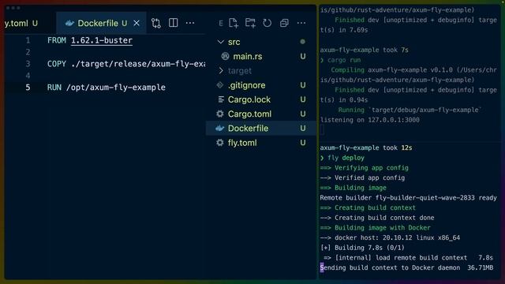Click the gear icon beside fly.toml
Image resolution: width=505 pixels, height=284 pixels.
(x=220, y=142)
